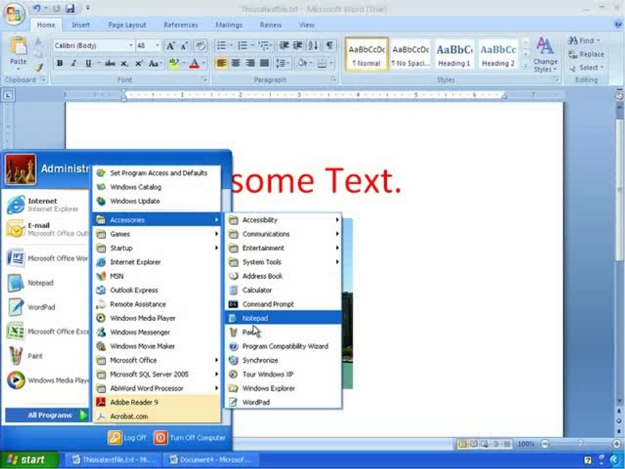Click the Turn Off Computer button
625x469 pixels.
click(189, 438)
